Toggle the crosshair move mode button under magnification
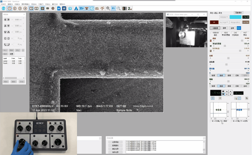Image resolution: width=252 pixels, height=155 pixels. 213,98
